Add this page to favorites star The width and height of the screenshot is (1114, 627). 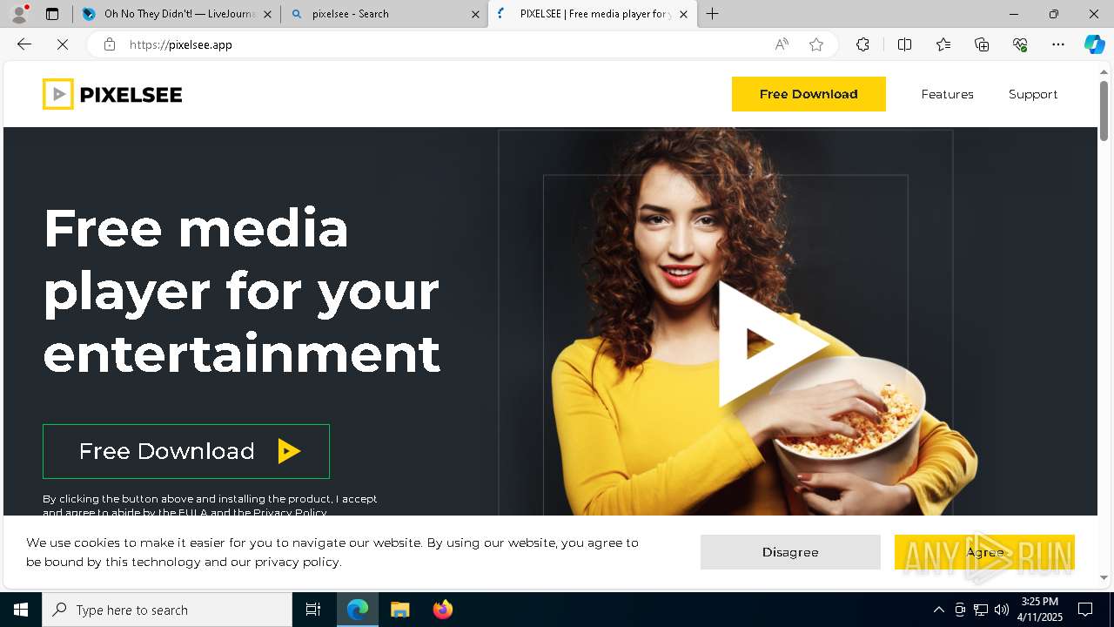click(816, 44)
